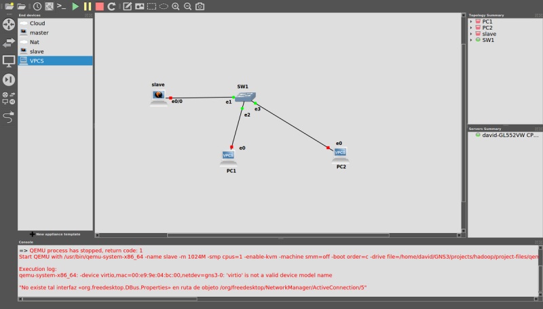The width and height of the screenshot is (543, 309).
Task: Suspend all nodes with yellow pause icon
Action: (x=88, y=6)
